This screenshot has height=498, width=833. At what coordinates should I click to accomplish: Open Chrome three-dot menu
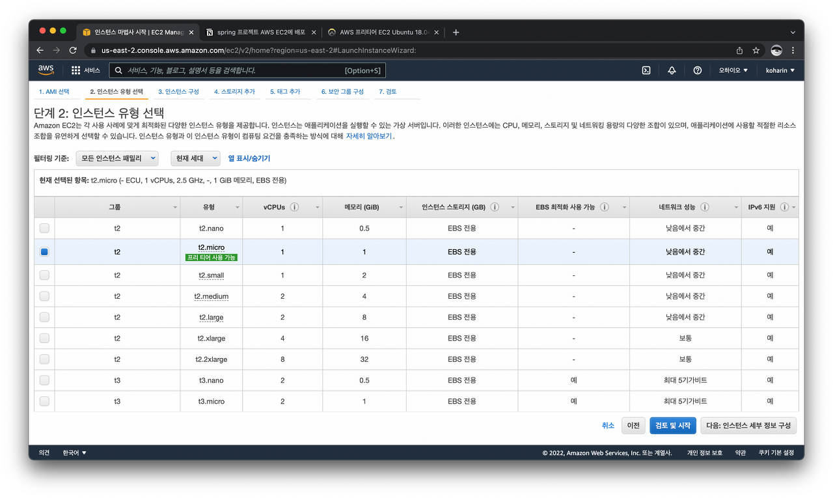pos(793,50)
